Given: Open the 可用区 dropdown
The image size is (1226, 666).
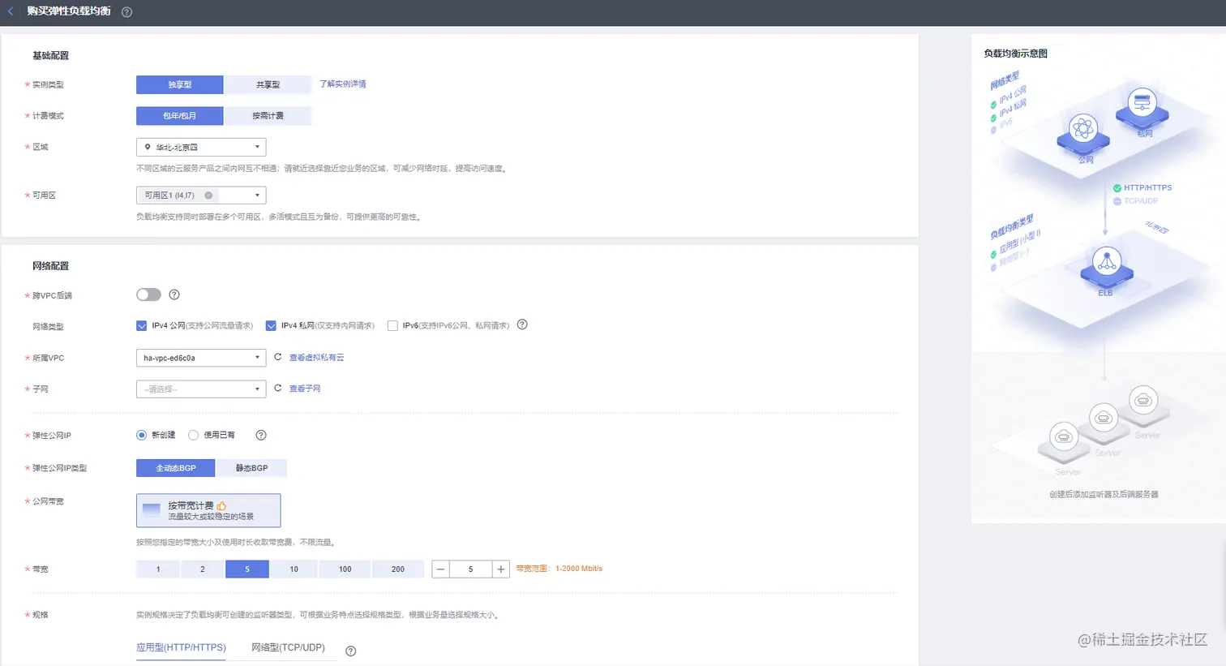Looking at the screenshot, I should tap(201, 196).
